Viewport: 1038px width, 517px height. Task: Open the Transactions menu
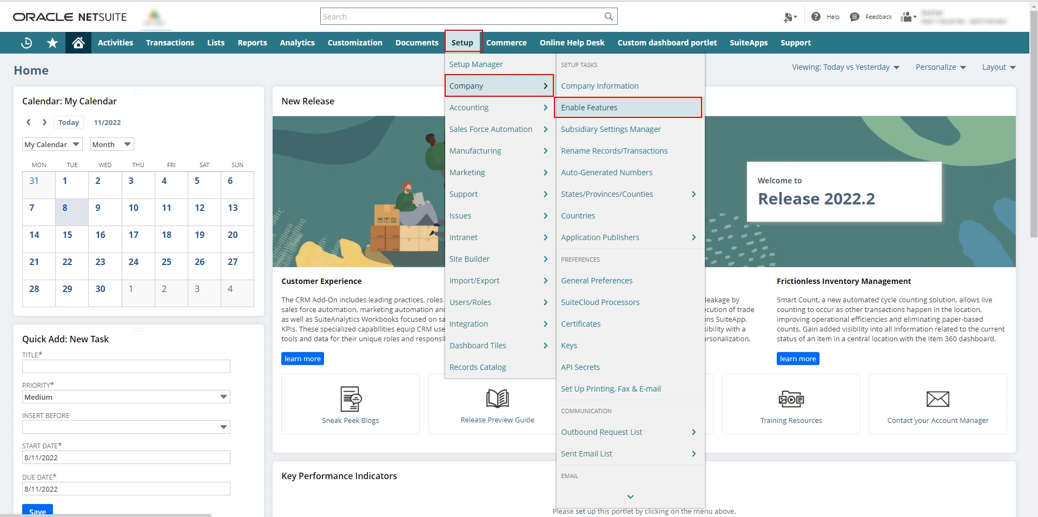pos(170,43)
